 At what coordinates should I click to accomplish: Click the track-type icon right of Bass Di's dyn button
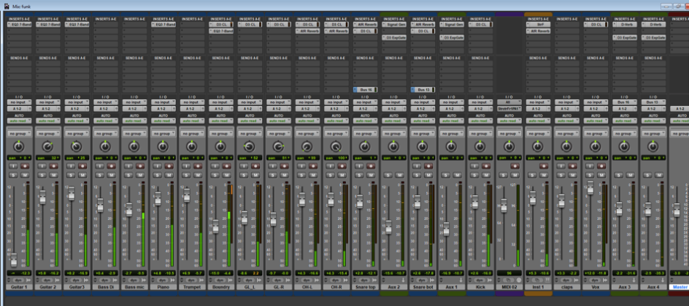[116, 280]
